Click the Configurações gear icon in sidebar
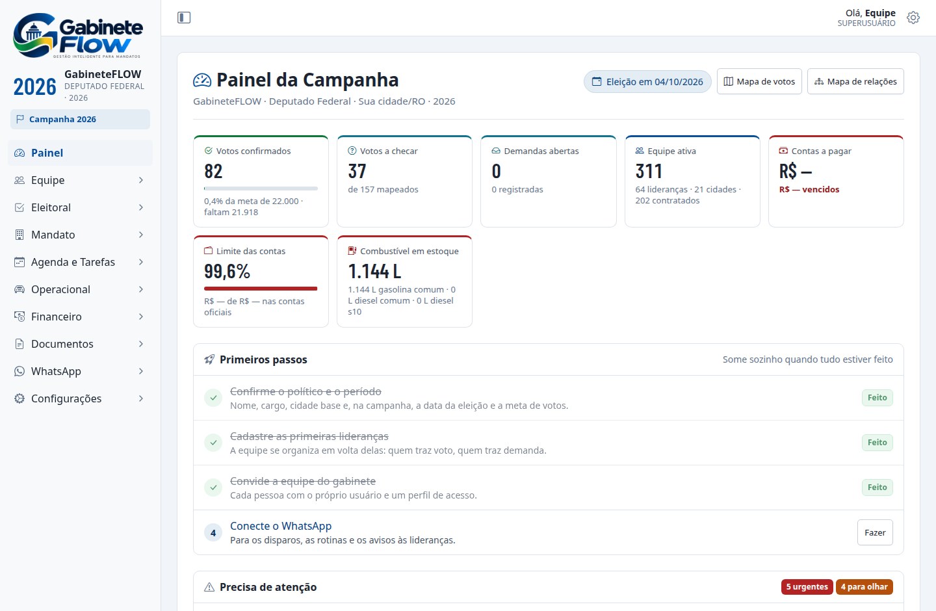This screenshot has height=611, width=936. tap(19, 398)
